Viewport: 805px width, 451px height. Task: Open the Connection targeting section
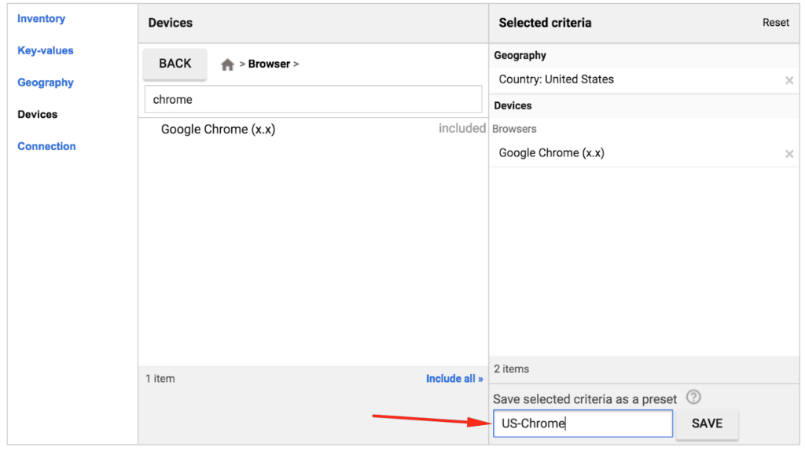pyautogui.click(x=46, y=146)
